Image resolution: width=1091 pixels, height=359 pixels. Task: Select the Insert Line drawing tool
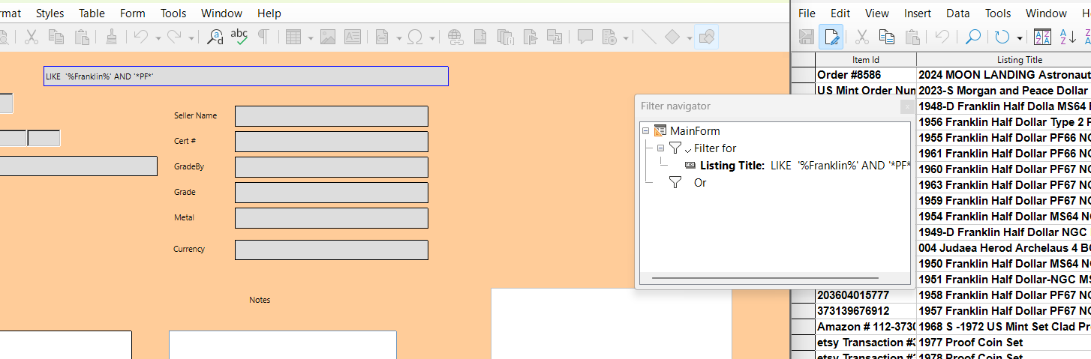tap(649, 37)
